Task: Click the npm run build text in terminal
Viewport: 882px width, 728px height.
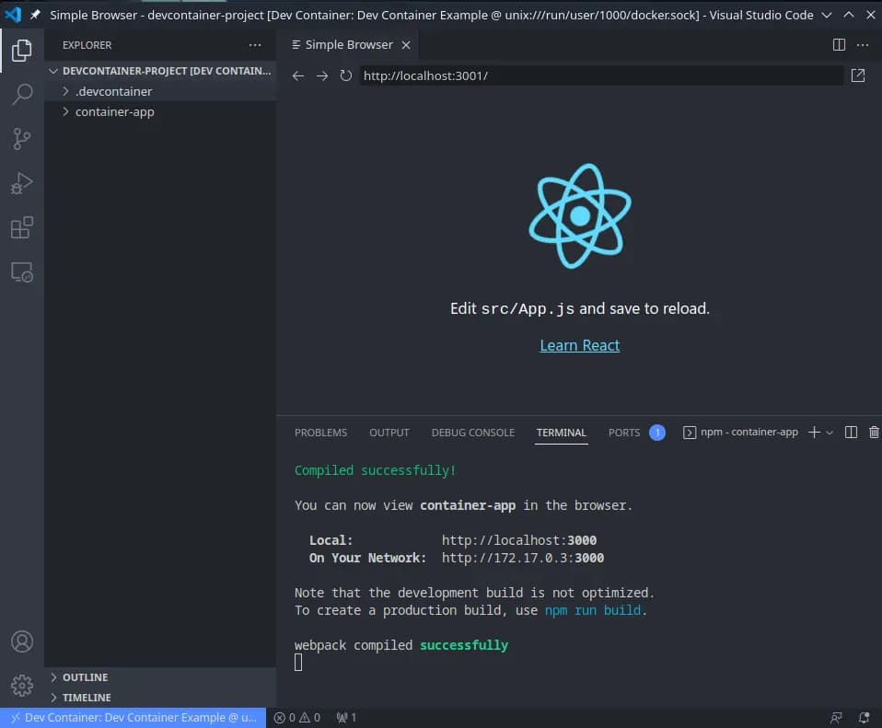Action: (x=592, y=610)
